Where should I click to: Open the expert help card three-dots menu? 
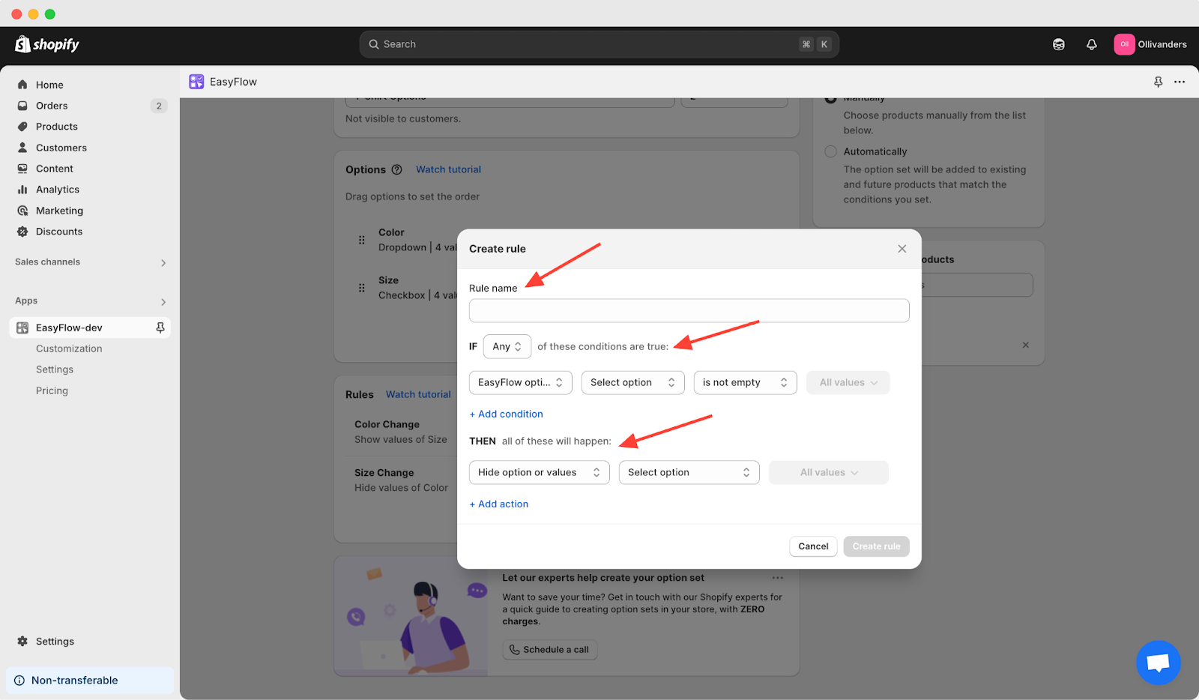[778, 578]
